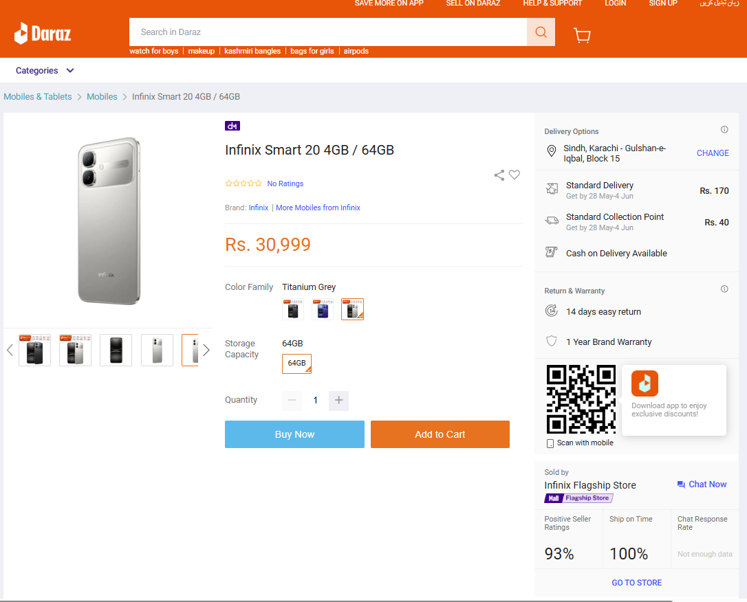Click the Chat Now icon
Screen dimensions: 747x602
tap(681, 484)
